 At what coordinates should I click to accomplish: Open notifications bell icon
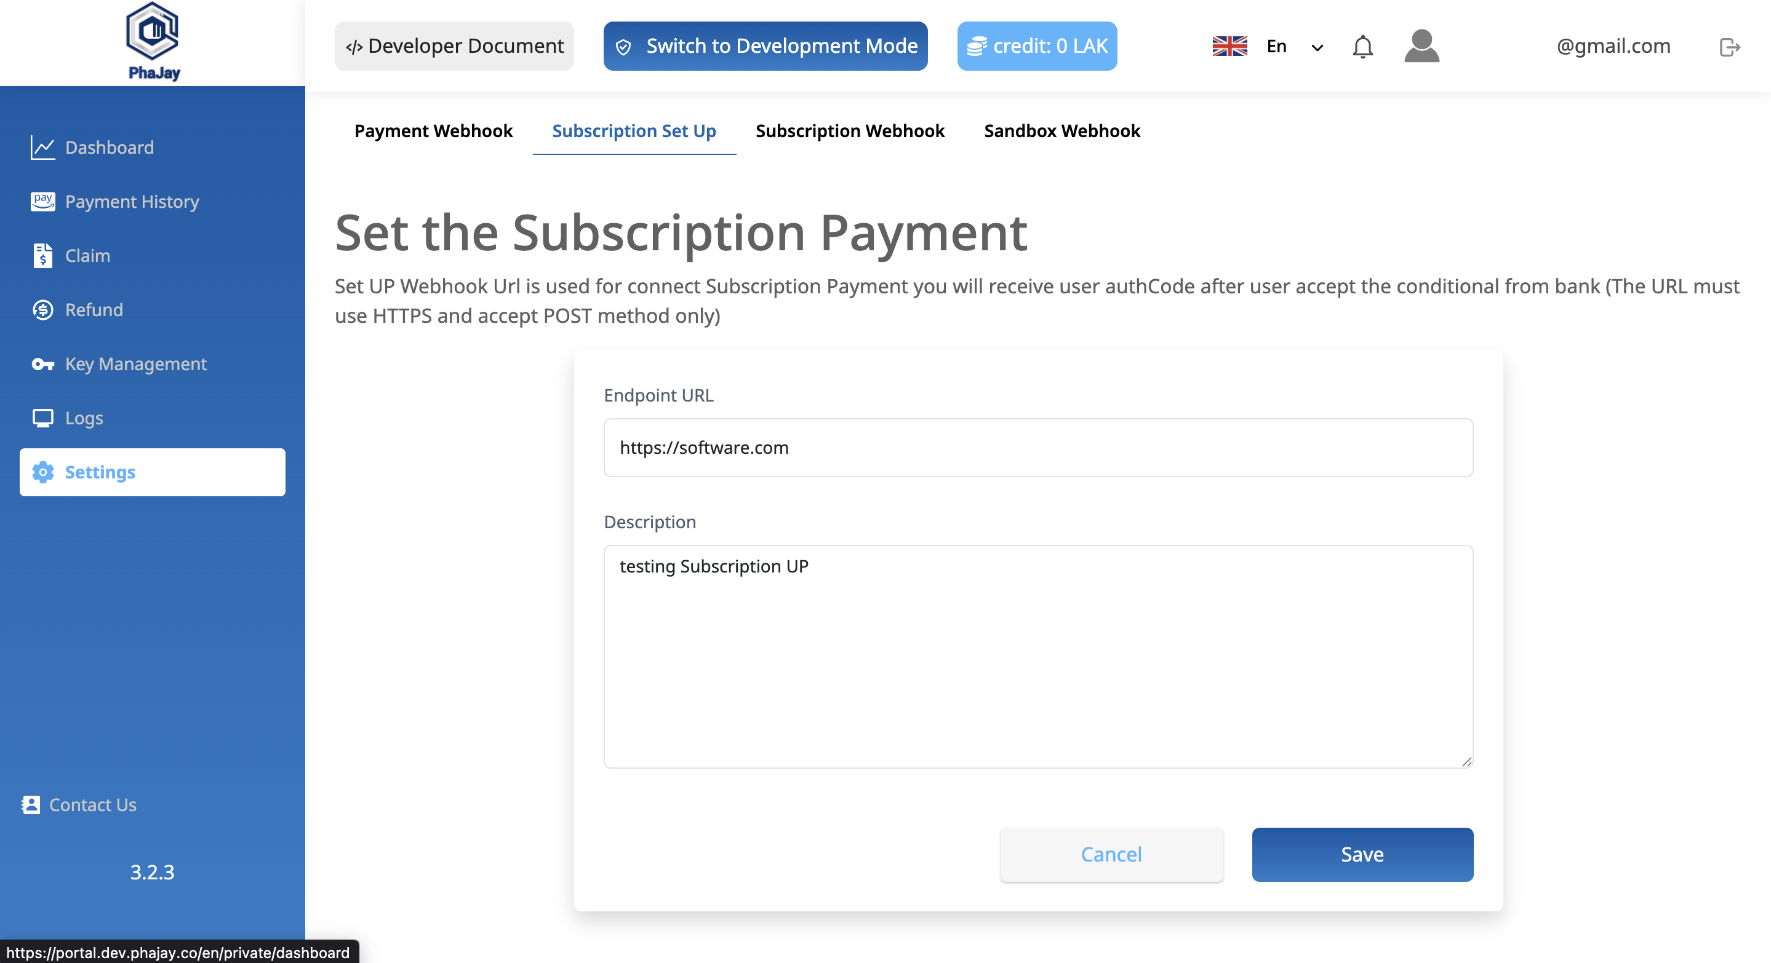(1362, 47)
